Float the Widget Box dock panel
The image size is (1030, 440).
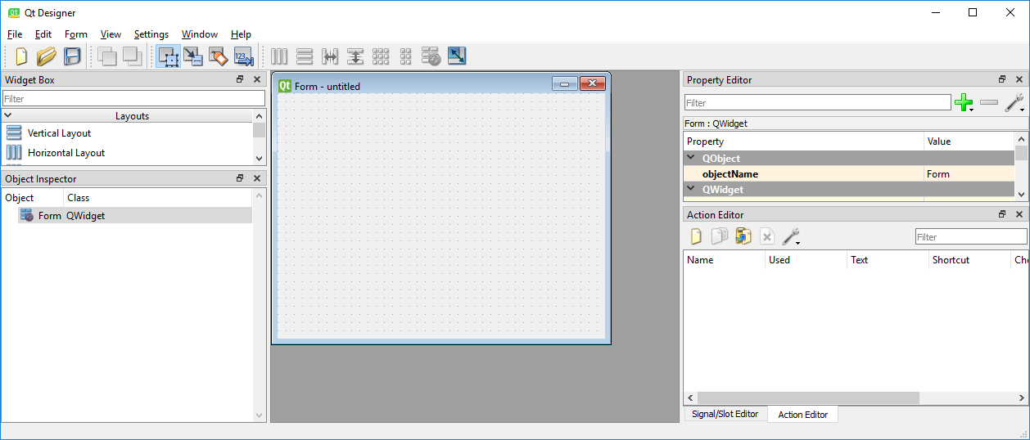tap(240, 79)
